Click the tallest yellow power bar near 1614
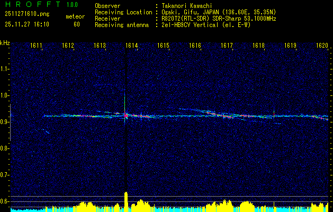 point(125,202)
